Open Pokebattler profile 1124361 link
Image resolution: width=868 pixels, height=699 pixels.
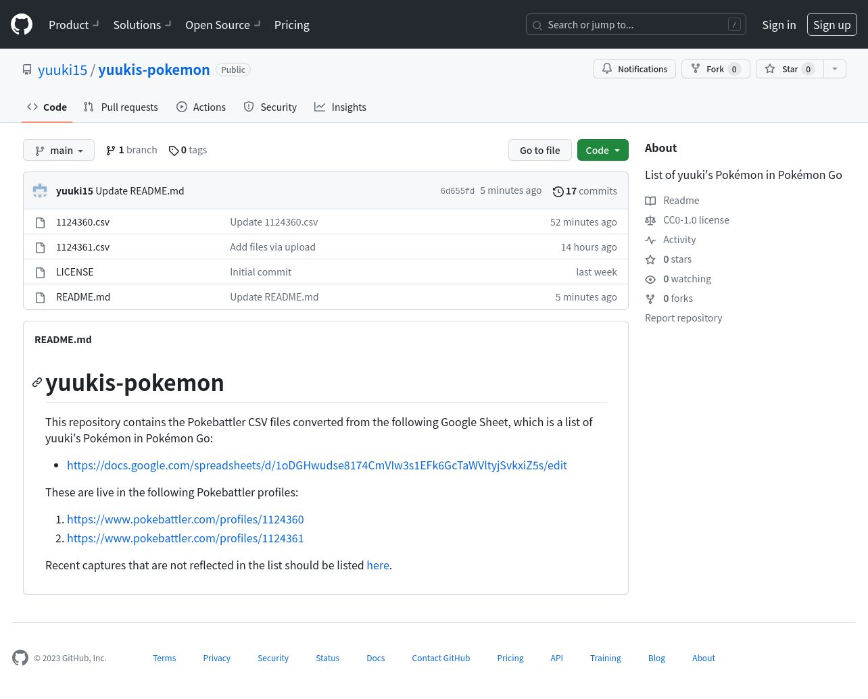tap(185, 538)
